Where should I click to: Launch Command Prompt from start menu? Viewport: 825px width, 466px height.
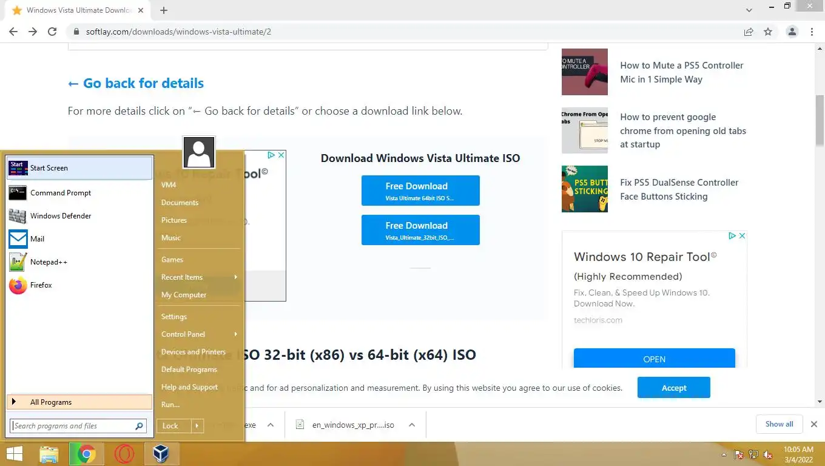tap(79, 193)
